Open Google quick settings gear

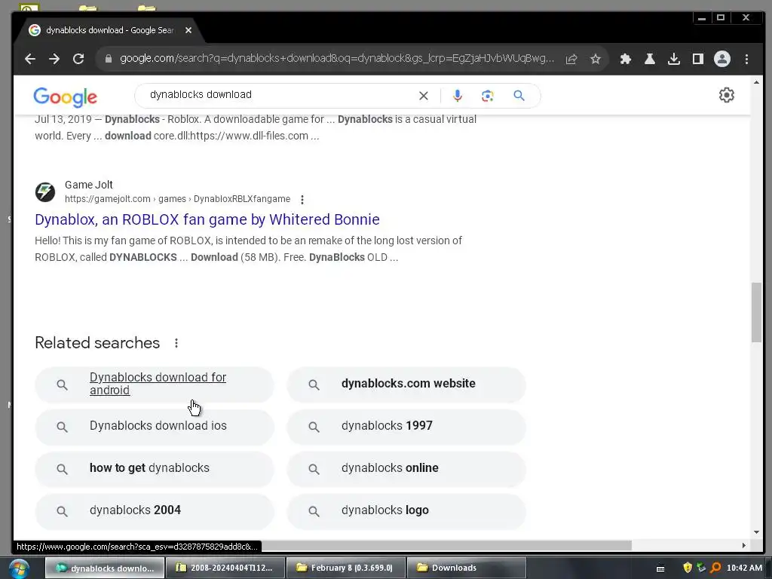click(726, 95)
